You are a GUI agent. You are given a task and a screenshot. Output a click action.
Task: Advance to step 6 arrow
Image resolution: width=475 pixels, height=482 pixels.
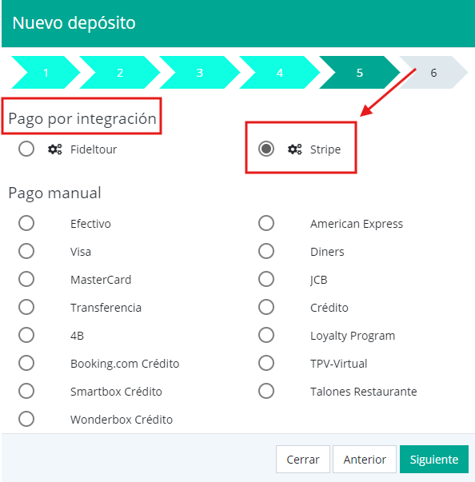(x=433, y=73)
